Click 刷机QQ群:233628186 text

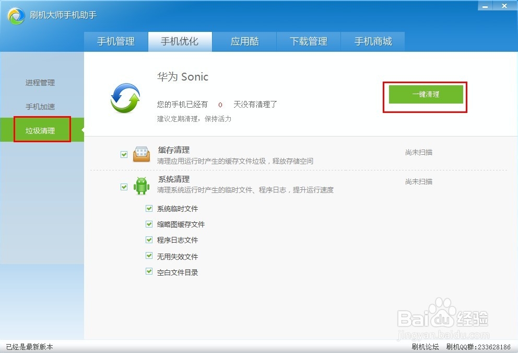(478, 347)
